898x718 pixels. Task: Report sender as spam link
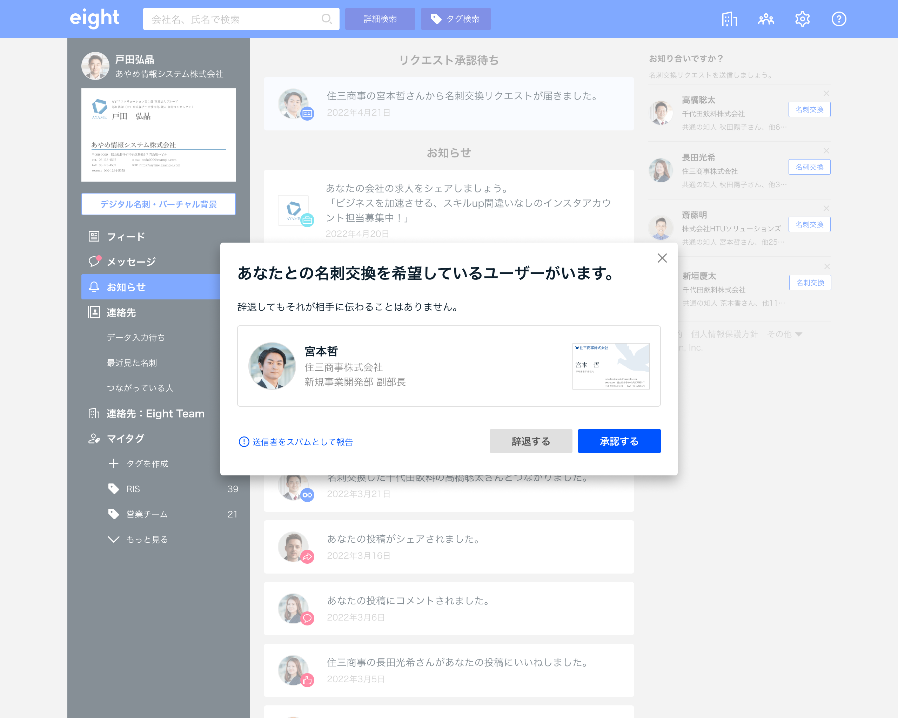[x=302, y=442]
